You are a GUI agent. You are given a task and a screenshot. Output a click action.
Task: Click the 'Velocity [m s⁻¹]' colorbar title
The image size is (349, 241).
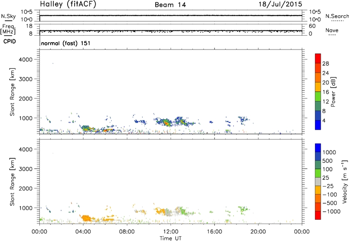coord(345,181)
